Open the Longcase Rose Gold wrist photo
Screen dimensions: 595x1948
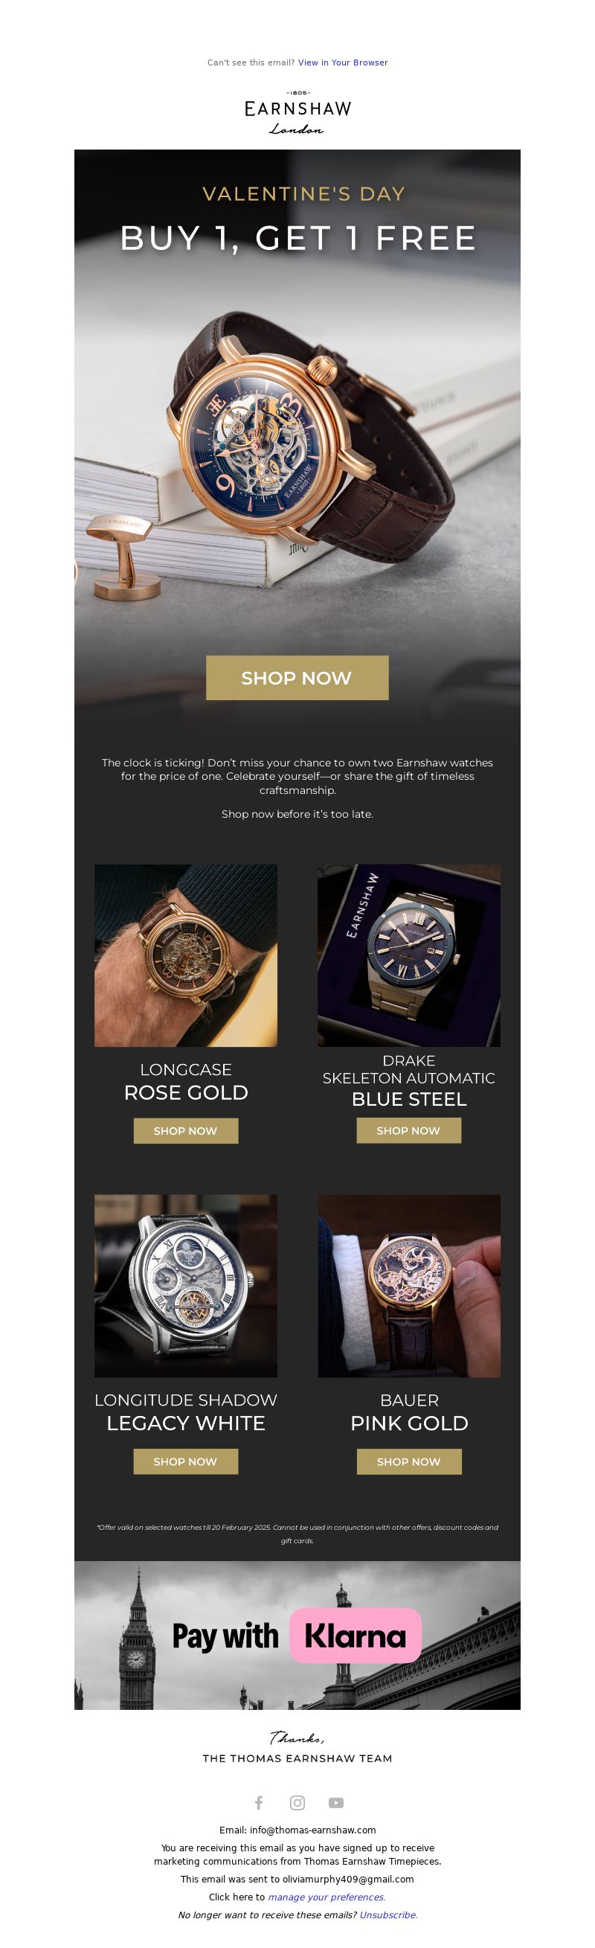pos(186,955)
